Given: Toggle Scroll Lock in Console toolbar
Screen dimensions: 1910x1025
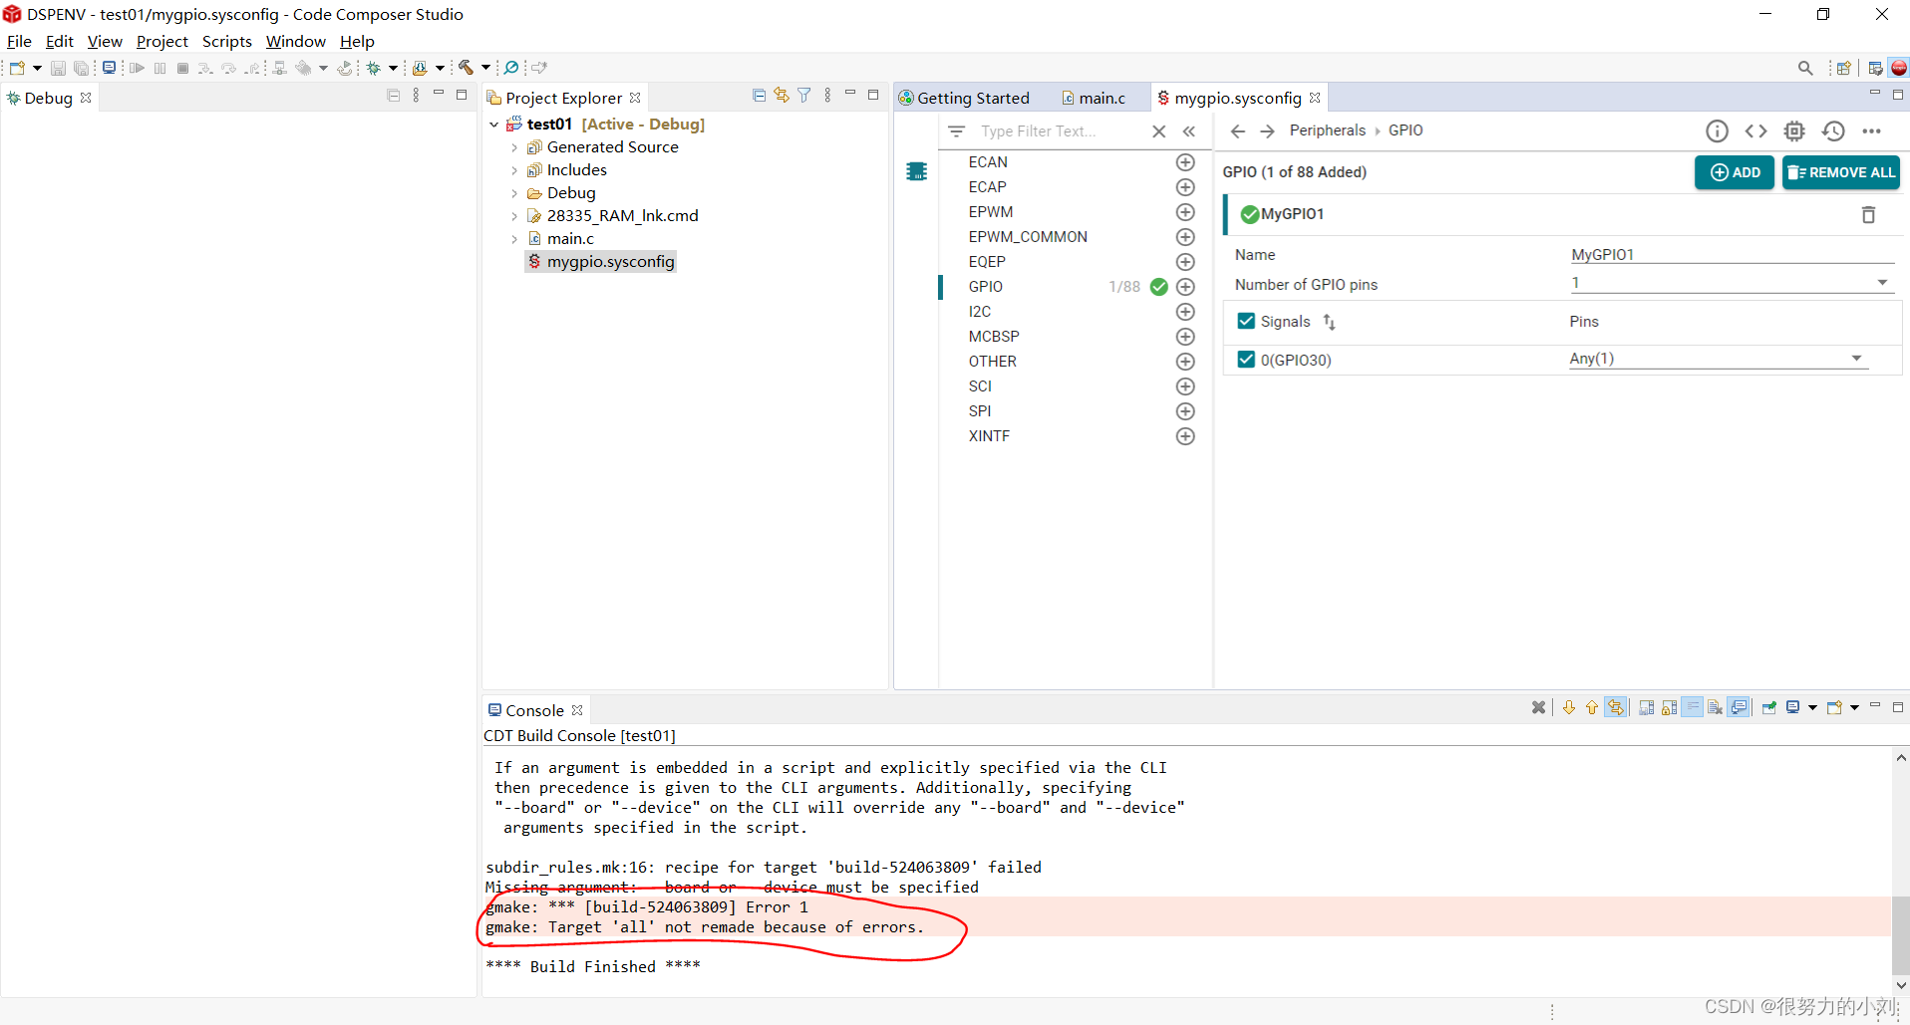Looking at the screenshot, I should pyautogui.click(x=1669, y=707).
